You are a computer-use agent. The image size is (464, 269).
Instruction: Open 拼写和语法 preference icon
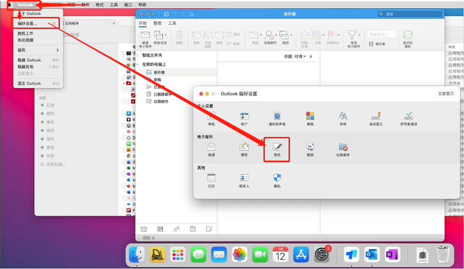click(x=409, y=119)
